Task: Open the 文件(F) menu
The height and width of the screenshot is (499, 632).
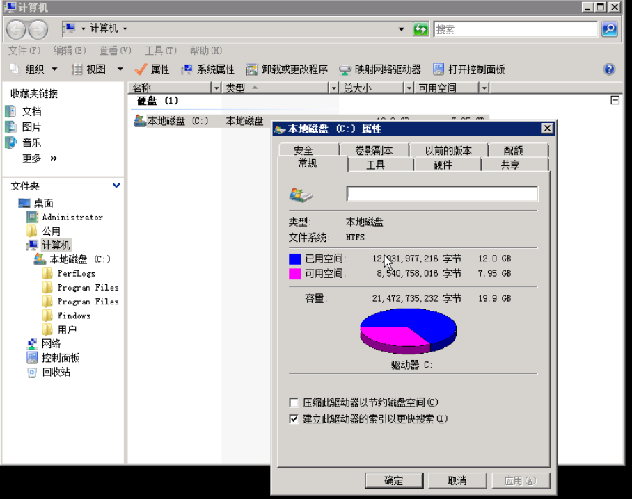Action: tap(24, 50)
